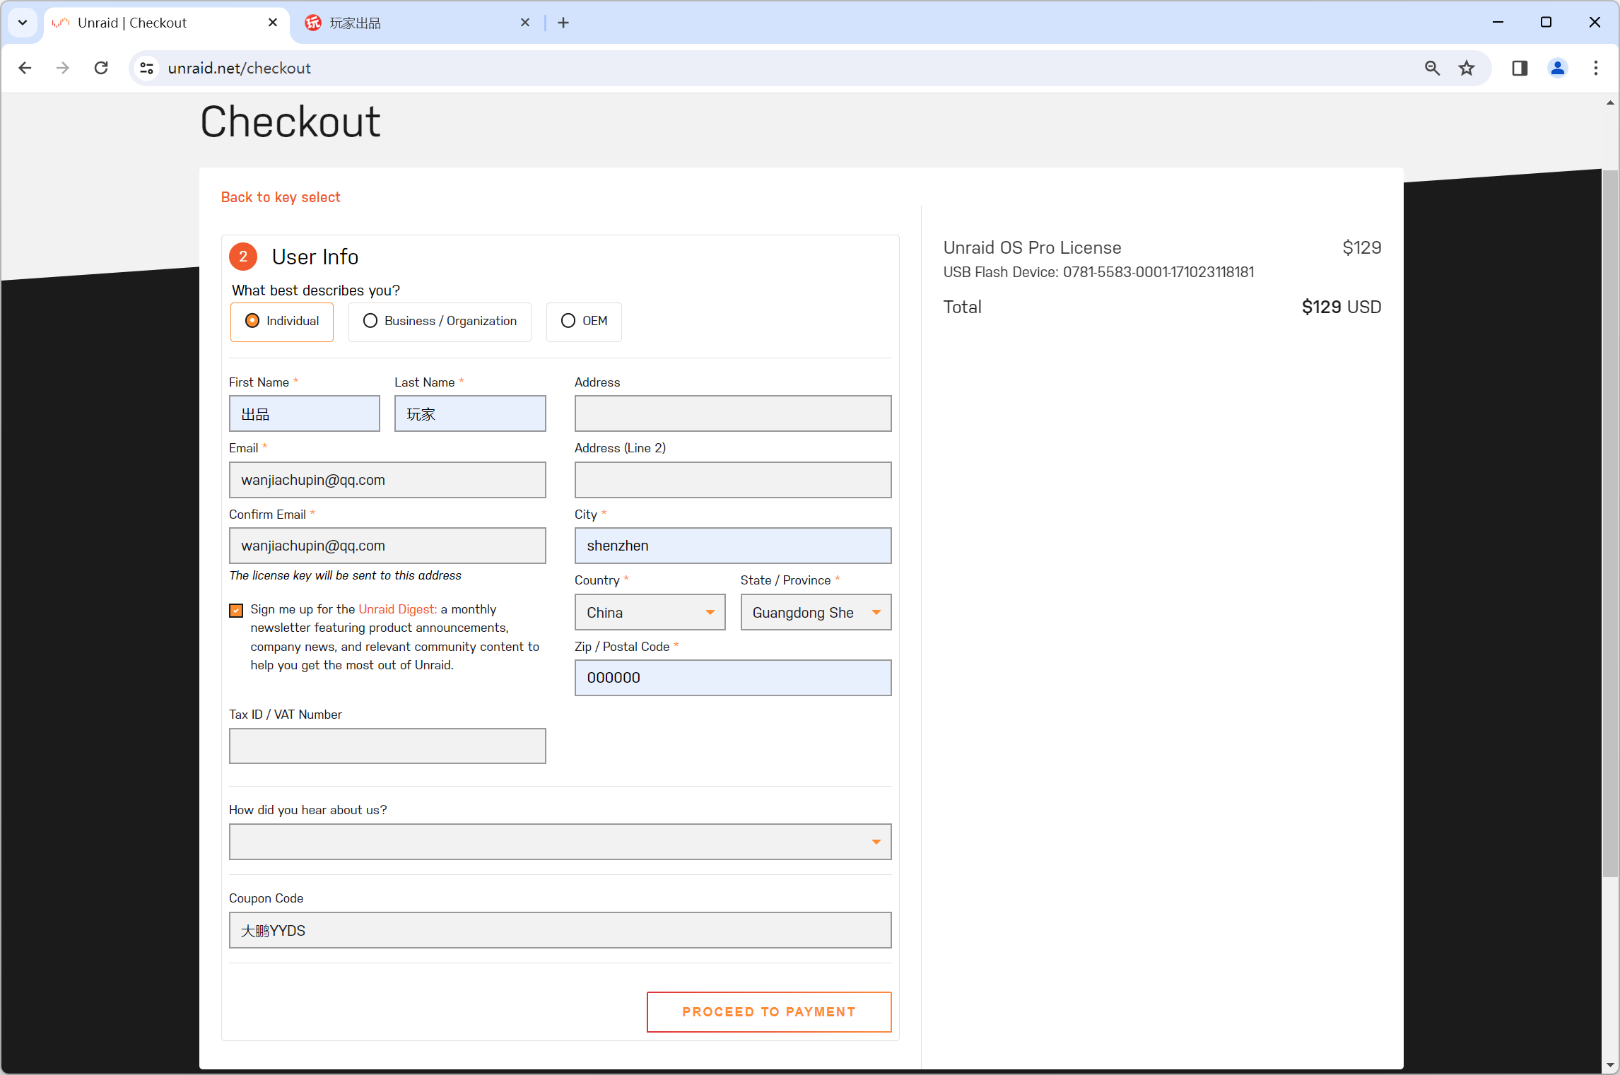This screenshot has height=1075, width=1620.
Task: Switch to the 玩家出品 tab
Action: [x=417, y=23]
